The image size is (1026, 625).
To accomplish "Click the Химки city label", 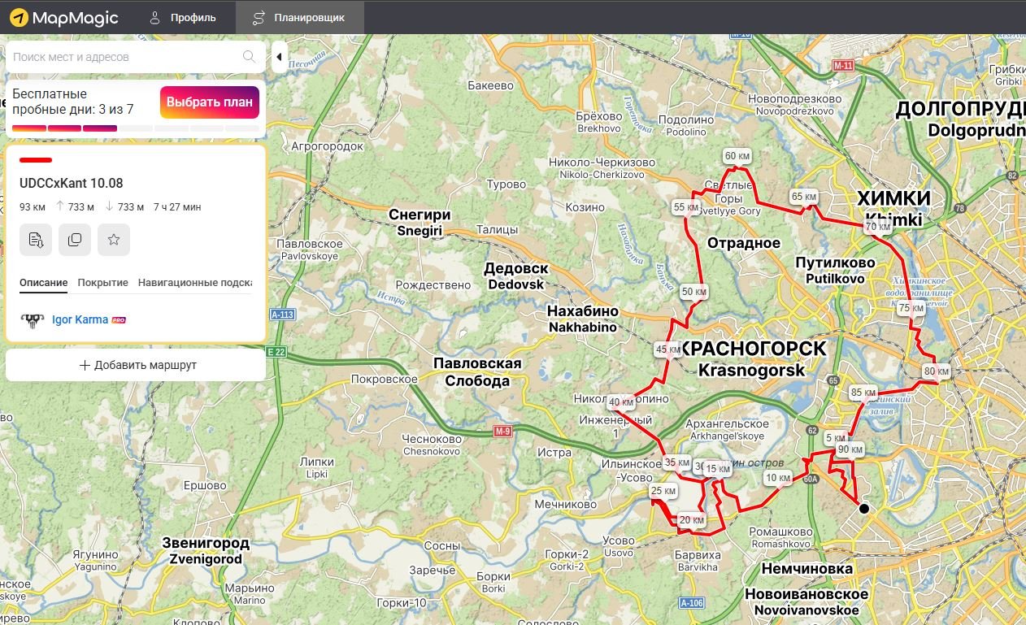I will coord(893,209).
